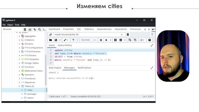Expand the Aggregates tree node
Screen dimensions: 199x112
click(x=19, y=36)
